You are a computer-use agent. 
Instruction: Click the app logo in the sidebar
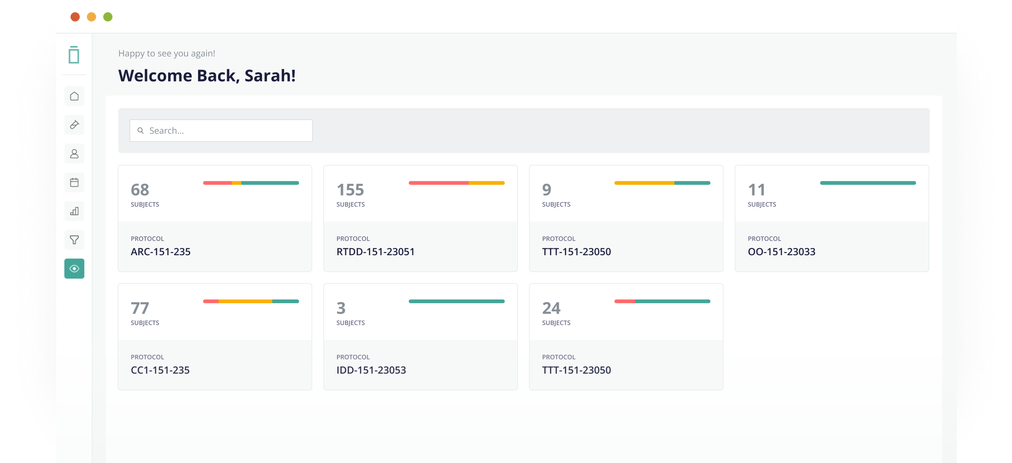pyautogui.click(x=74, y=55)
